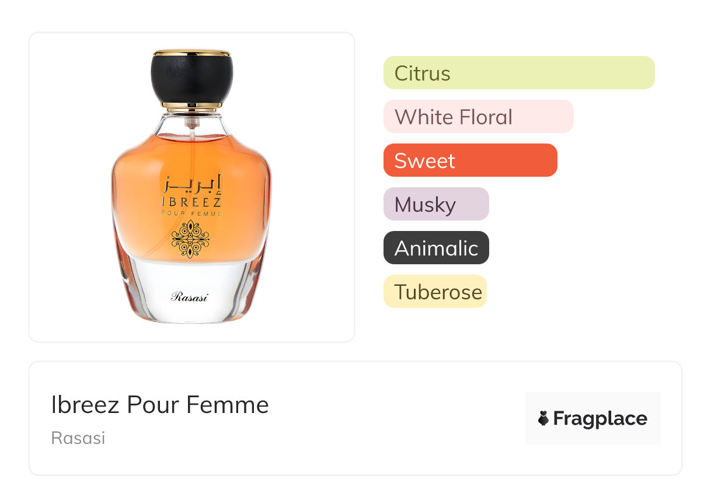Click the Fragplace wordmark text
711x504 pixels.
click(600, 419)
